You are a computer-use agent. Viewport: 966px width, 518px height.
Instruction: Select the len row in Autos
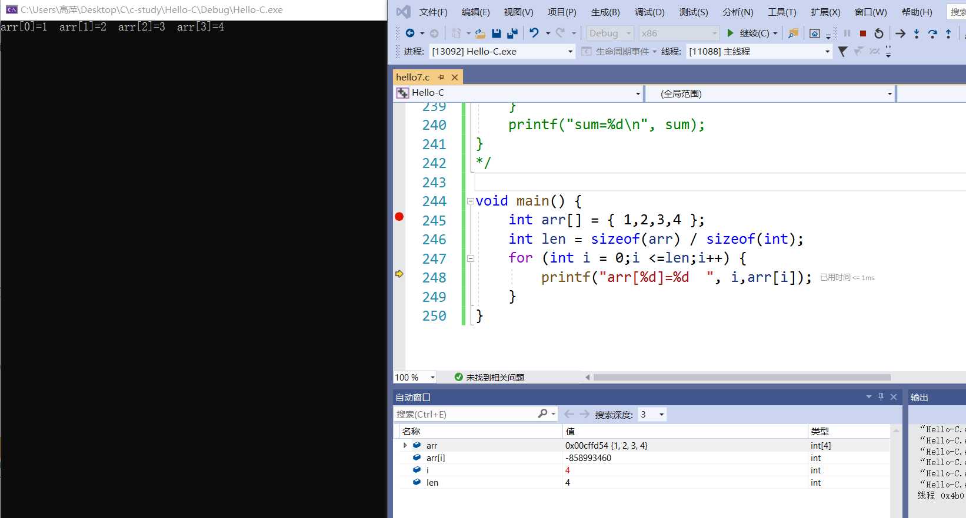(644, 483)
